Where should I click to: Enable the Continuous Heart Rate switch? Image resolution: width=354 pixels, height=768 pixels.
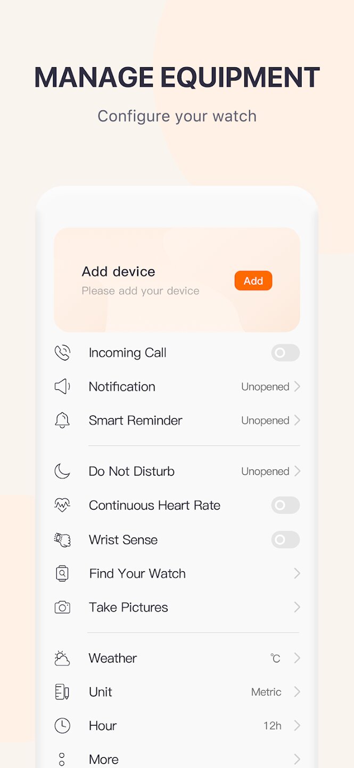tap(285, 506)
